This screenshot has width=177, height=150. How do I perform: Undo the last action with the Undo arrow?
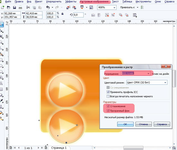48,7
